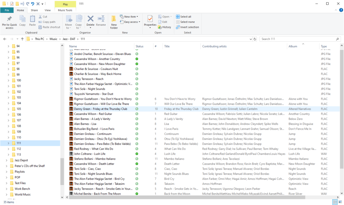Image resolution: width=344 pixels, height=205 pixels.
Task: Open the New item dropdown
Action: pos(129,17)
